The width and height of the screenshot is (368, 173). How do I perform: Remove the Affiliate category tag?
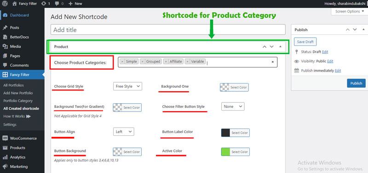pos(166,61)
